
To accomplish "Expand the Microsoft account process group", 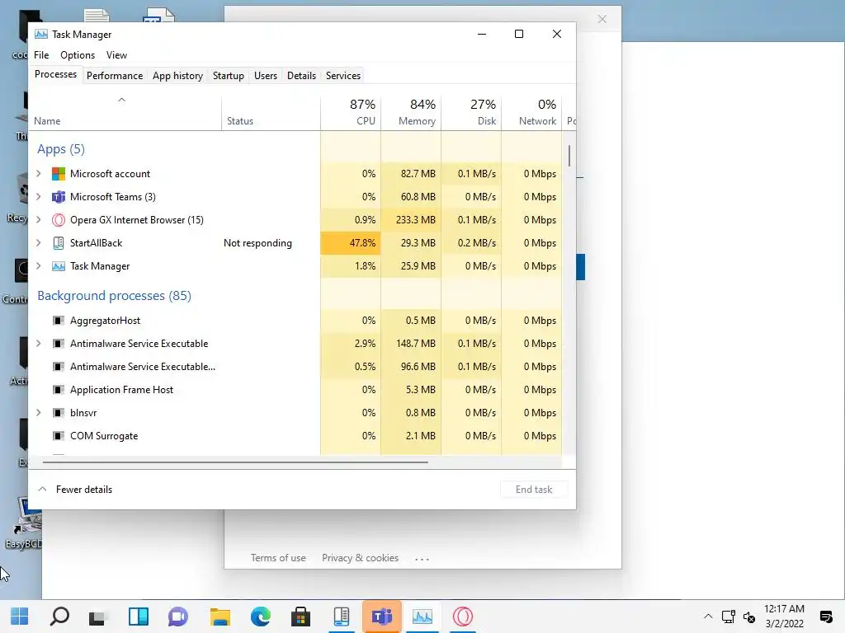I will pyautogui.click(x=39, y=174).
